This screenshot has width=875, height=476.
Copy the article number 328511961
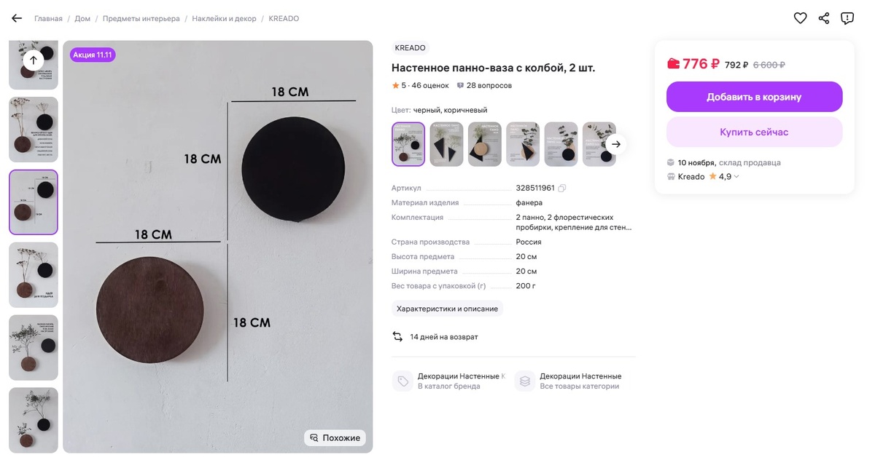click(x=561, y=189)
